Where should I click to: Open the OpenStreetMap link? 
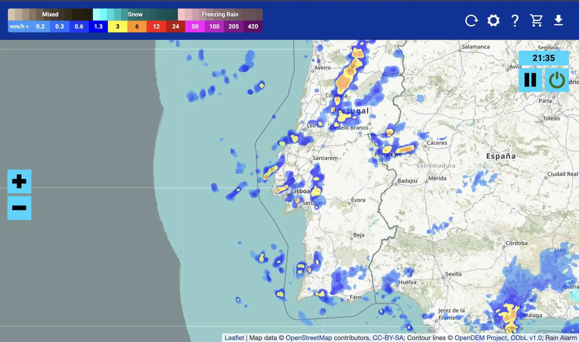tap(309, 338)
